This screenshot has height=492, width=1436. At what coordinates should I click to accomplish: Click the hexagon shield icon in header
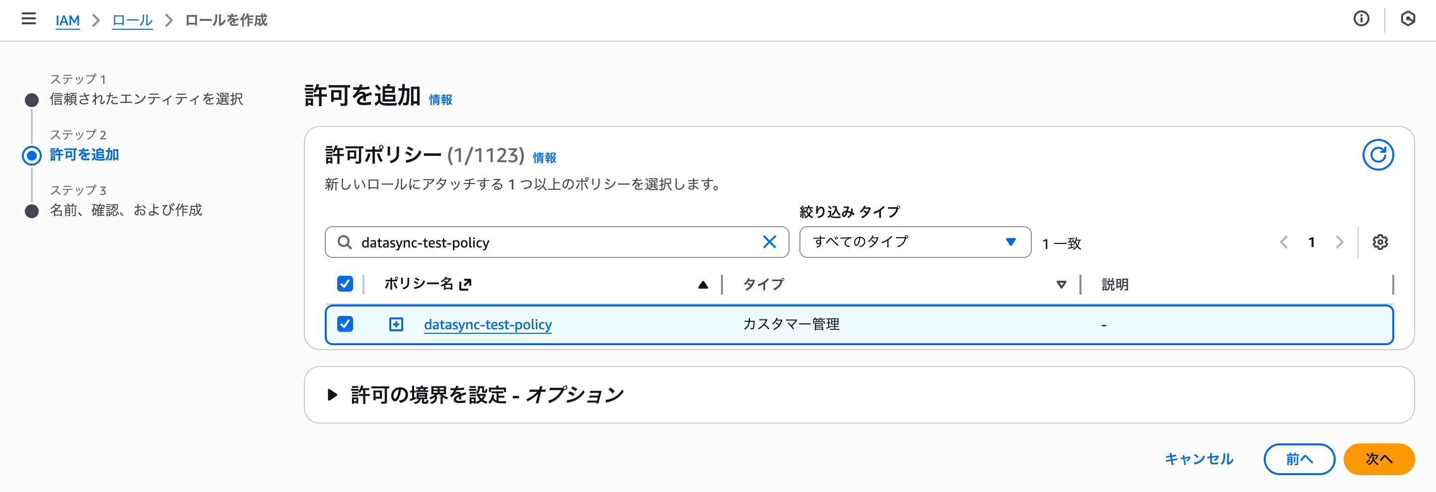coord(1408,19)
